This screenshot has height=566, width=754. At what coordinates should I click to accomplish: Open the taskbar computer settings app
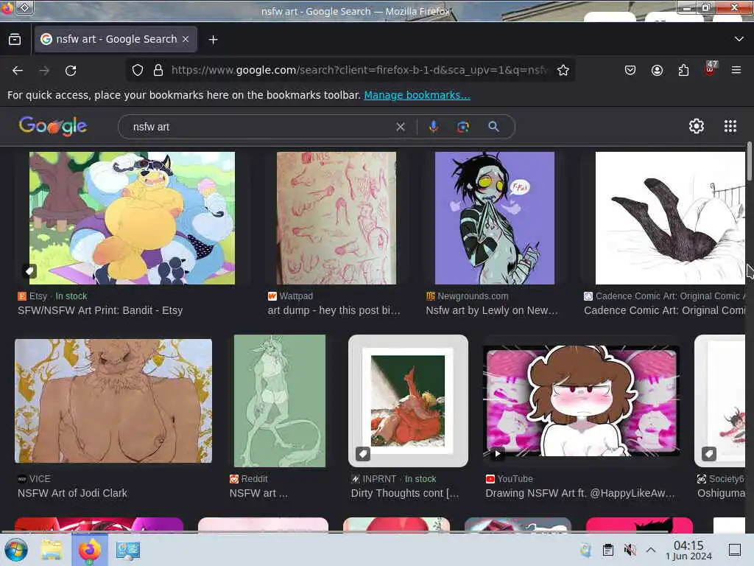128,550
